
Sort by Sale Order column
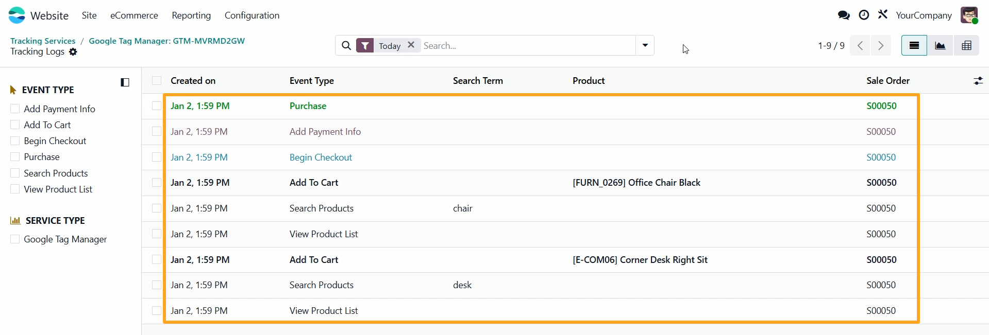click(x=888, y=81)
